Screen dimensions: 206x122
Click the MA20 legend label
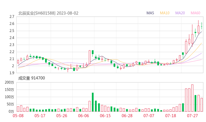[x=180, y=13]
